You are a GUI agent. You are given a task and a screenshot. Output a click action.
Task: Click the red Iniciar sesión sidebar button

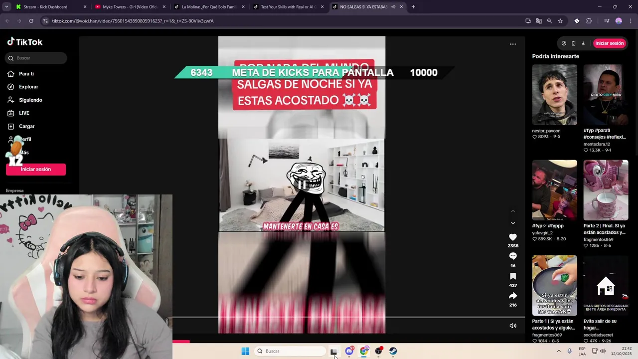coord(36,169)
